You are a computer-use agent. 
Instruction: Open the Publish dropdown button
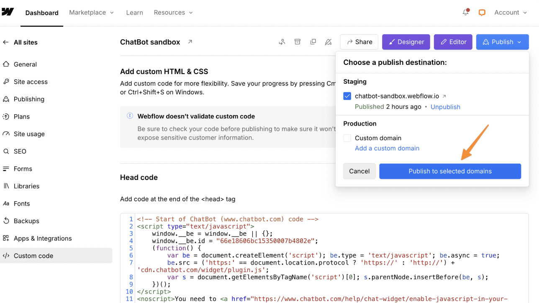[x=502, y=42]
